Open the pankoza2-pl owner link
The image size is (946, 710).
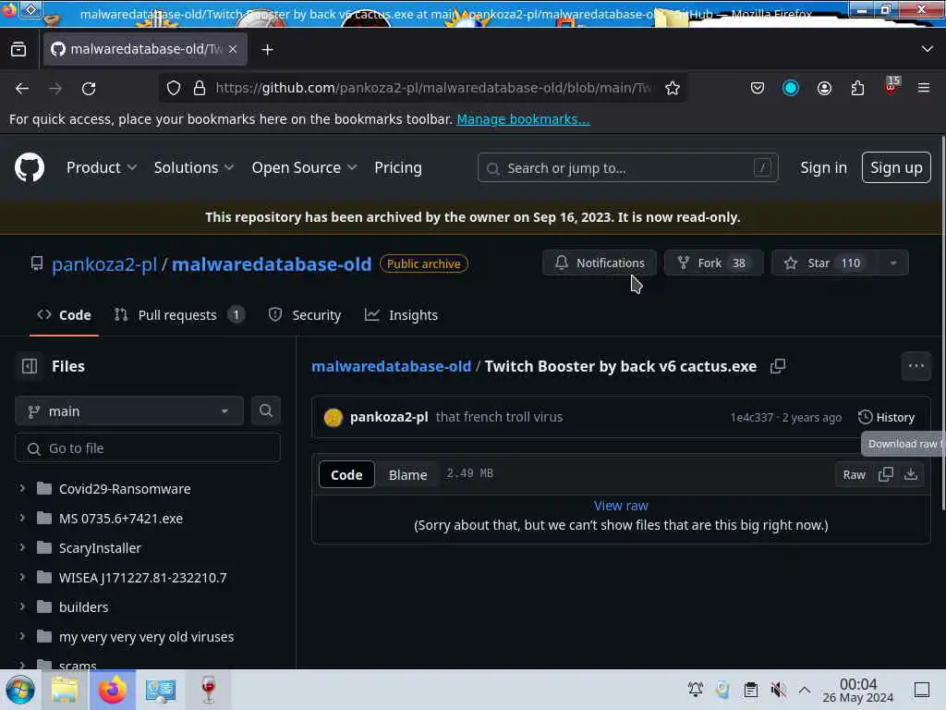click(x=104, y=264)
